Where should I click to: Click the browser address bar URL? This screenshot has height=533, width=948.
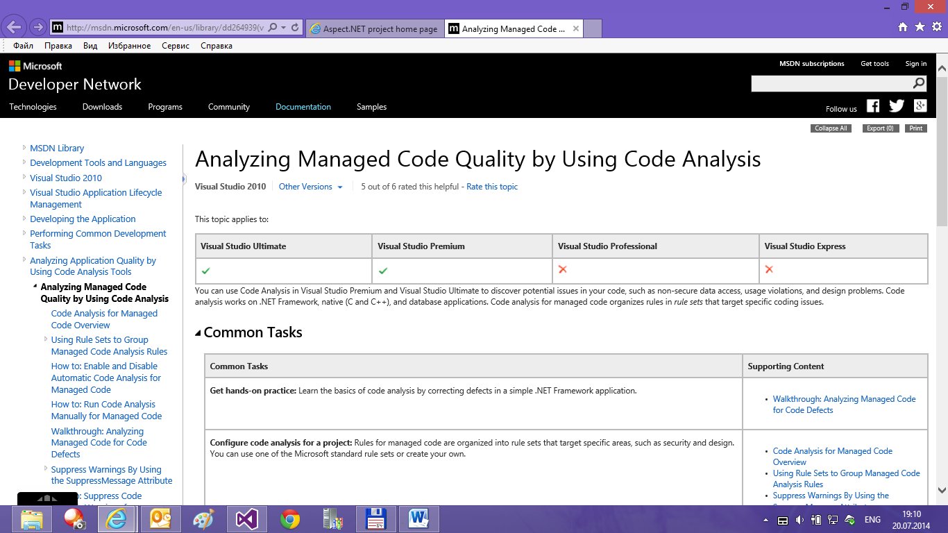[165, 28]
